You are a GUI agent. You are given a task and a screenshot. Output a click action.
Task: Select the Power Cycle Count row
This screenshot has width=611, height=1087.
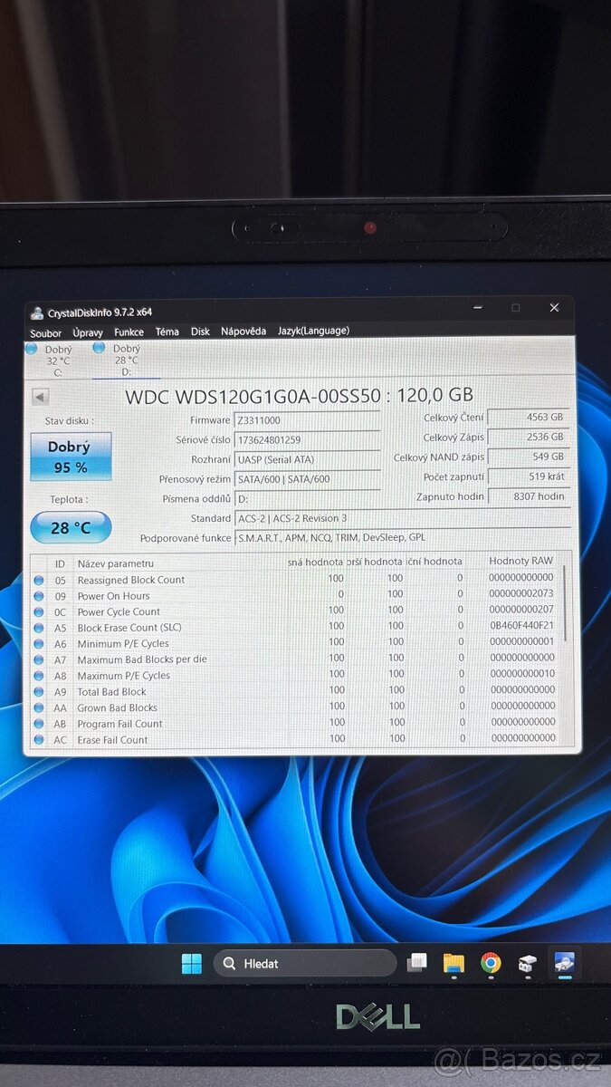[x=296, y=611]
